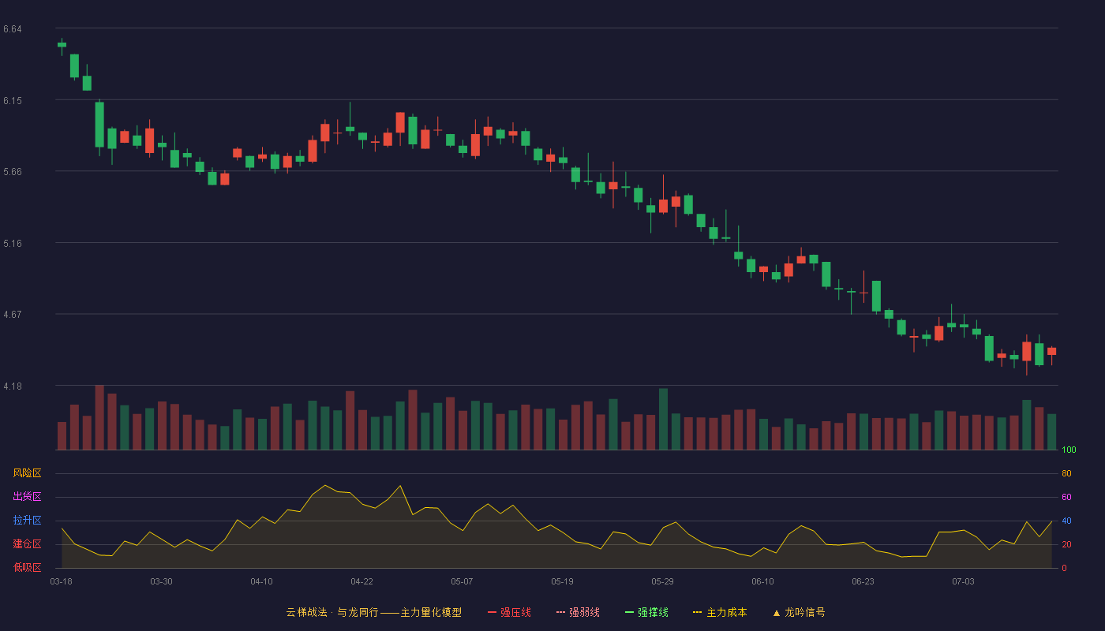Viewport: 1105px width, 631px height.
Task: Toggle the yellow dashed 主力成本 legend marker
Action: click(x=698, y=612)
